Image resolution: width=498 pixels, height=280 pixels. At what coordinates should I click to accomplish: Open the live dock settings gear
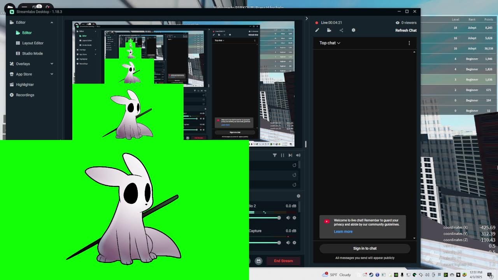point(353,30)
